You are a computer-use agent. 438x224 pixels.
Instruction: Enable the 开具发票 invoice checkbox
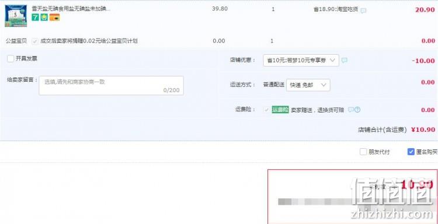click(11, 58)
